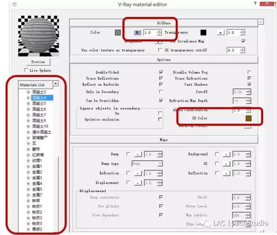The image size is (277, 235).
Task: Open the Bump map m button
Action: [x=138, y=155]
